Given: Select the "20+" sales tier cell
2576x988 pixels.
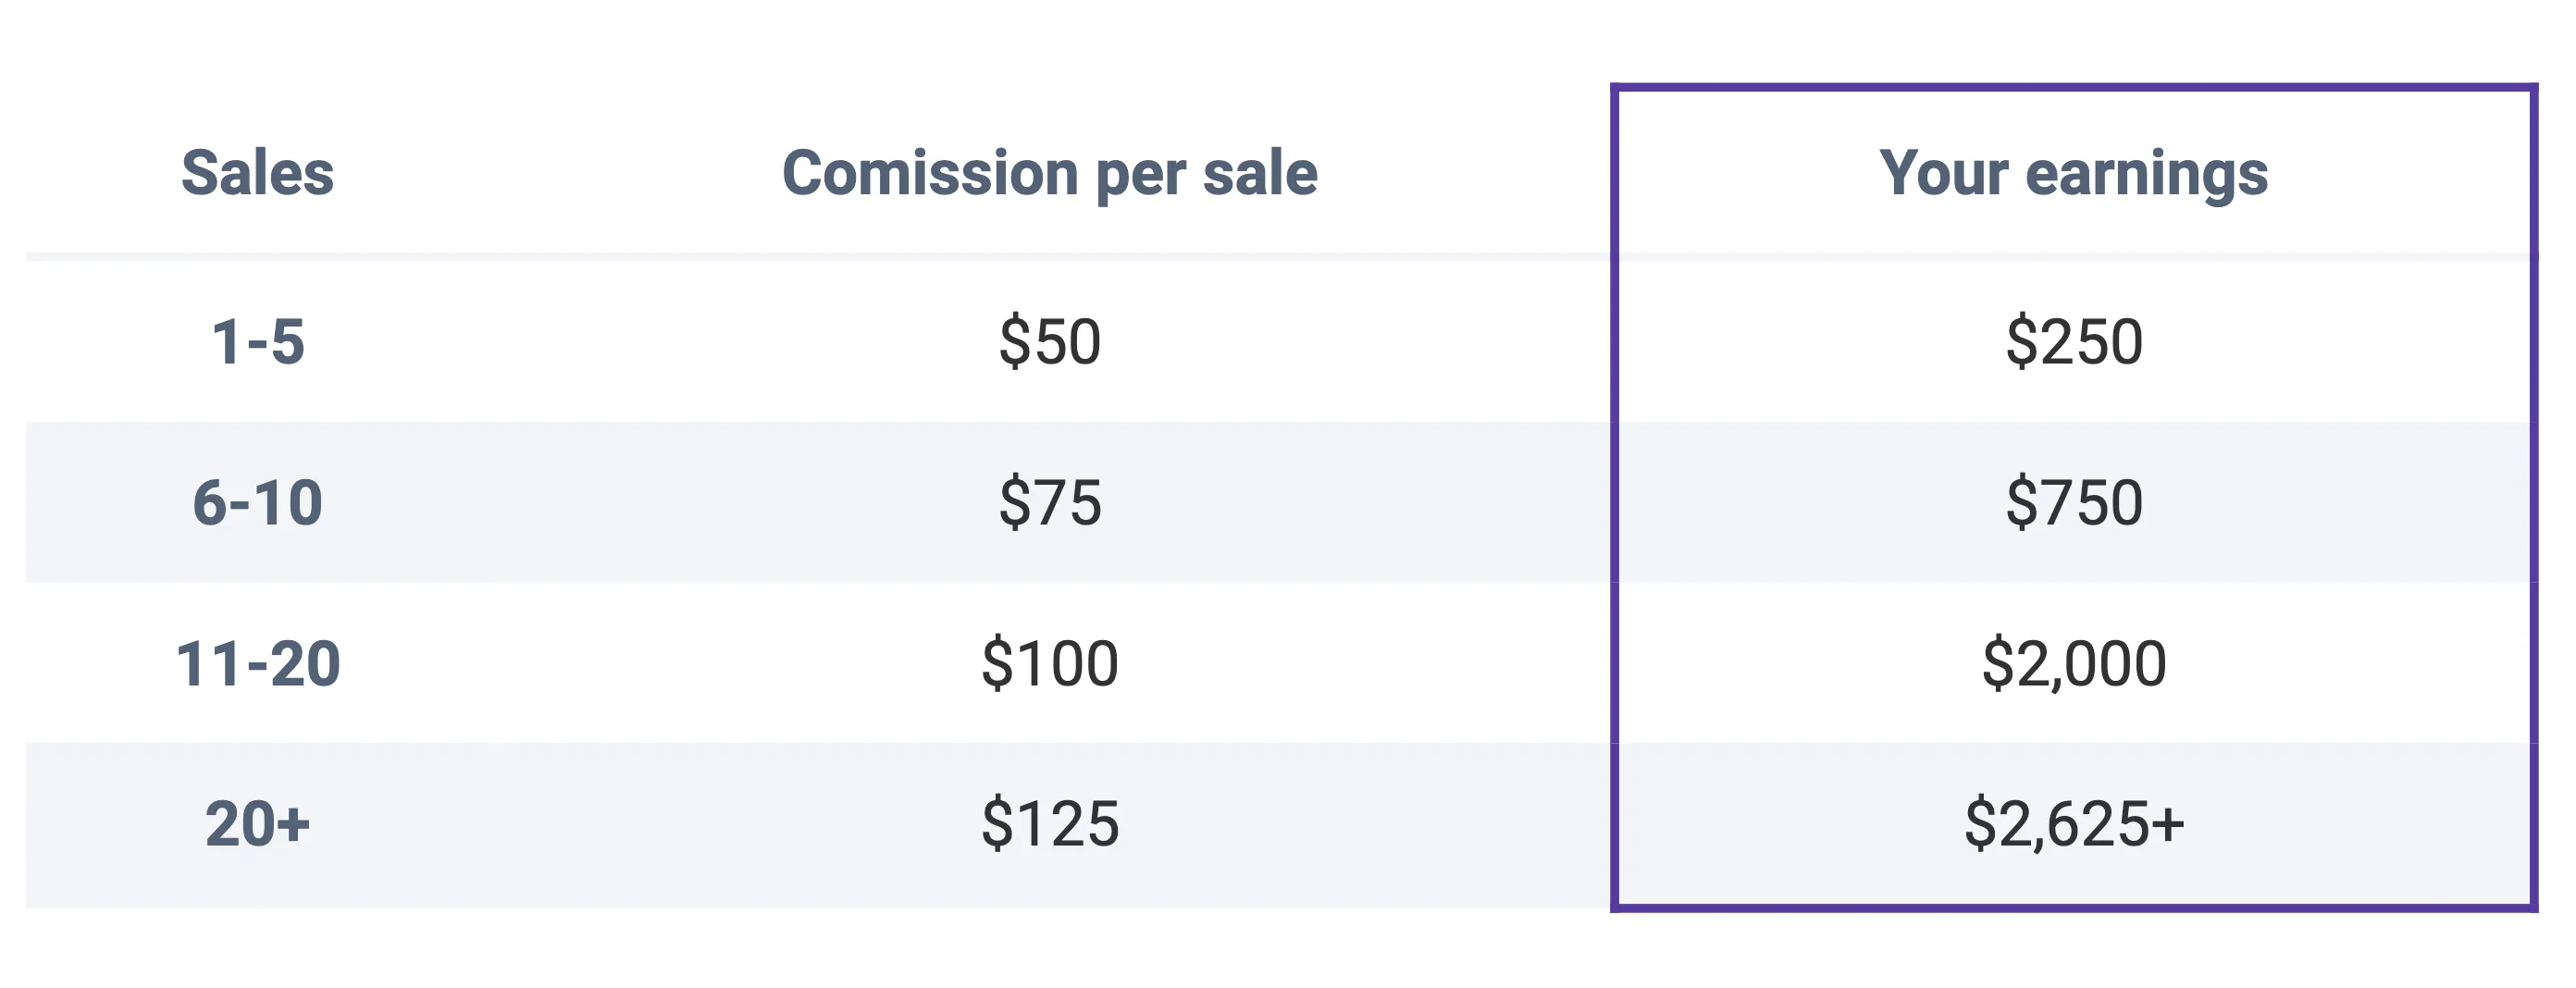Looking at the screenshot, I should tap(257, 824).
